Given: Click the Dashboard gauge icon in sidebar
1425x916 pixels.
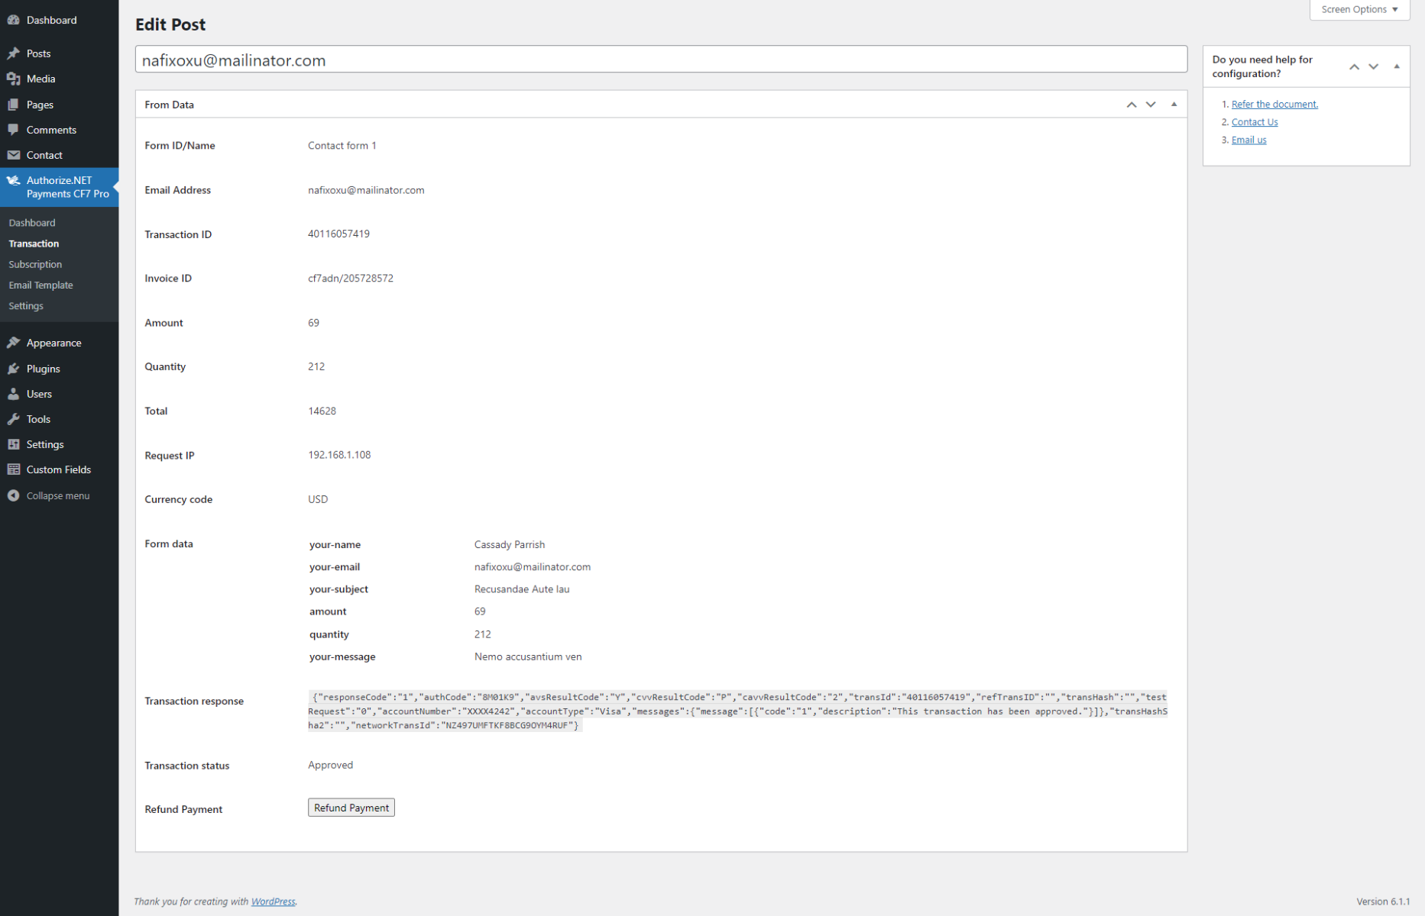Looking at the screenshot, I should [14, 20].
